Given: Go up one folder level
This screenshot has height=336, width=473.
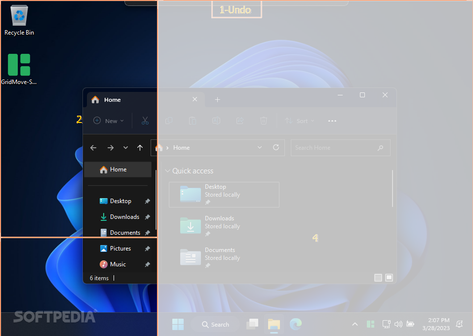Looking at the screenshot, I should [140, 148].
